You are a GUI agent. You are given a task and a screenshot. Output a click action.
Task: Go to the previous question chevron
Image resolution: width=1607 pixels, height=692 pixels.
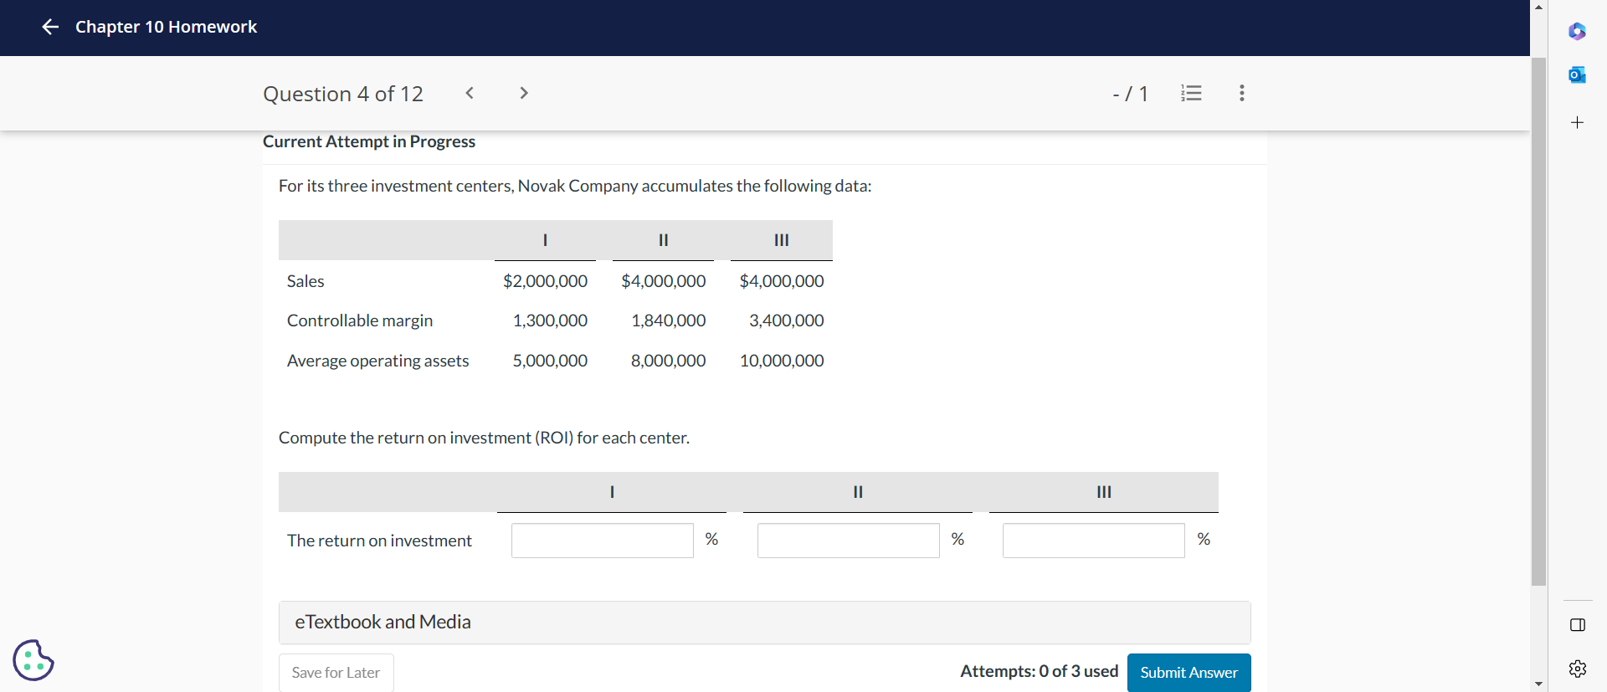pos(470,93)
